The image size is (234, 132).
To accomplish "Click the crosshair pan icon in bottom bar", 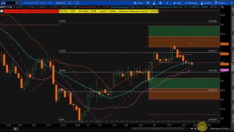I will [x=195, y=128].
